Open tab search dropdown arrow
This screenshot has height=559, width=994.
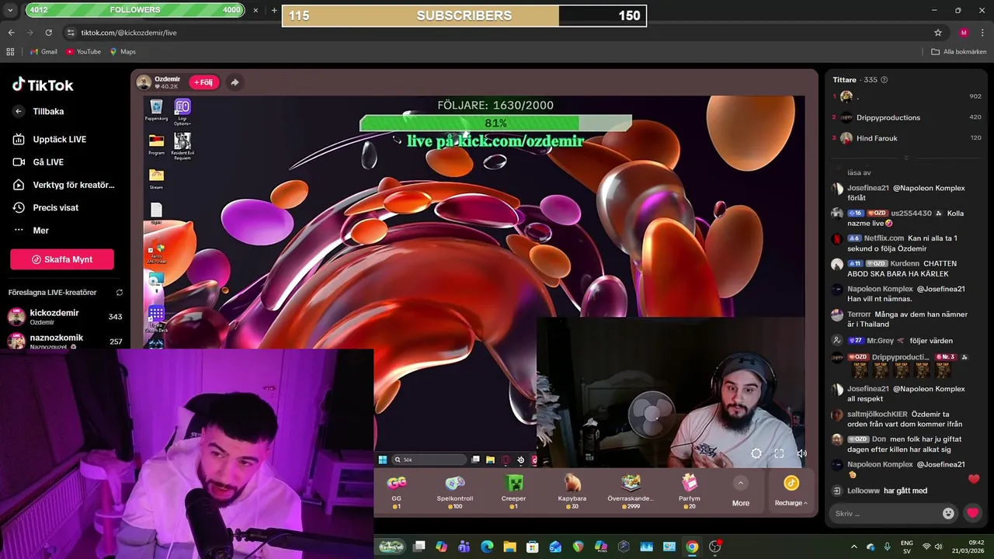(10, 10)
